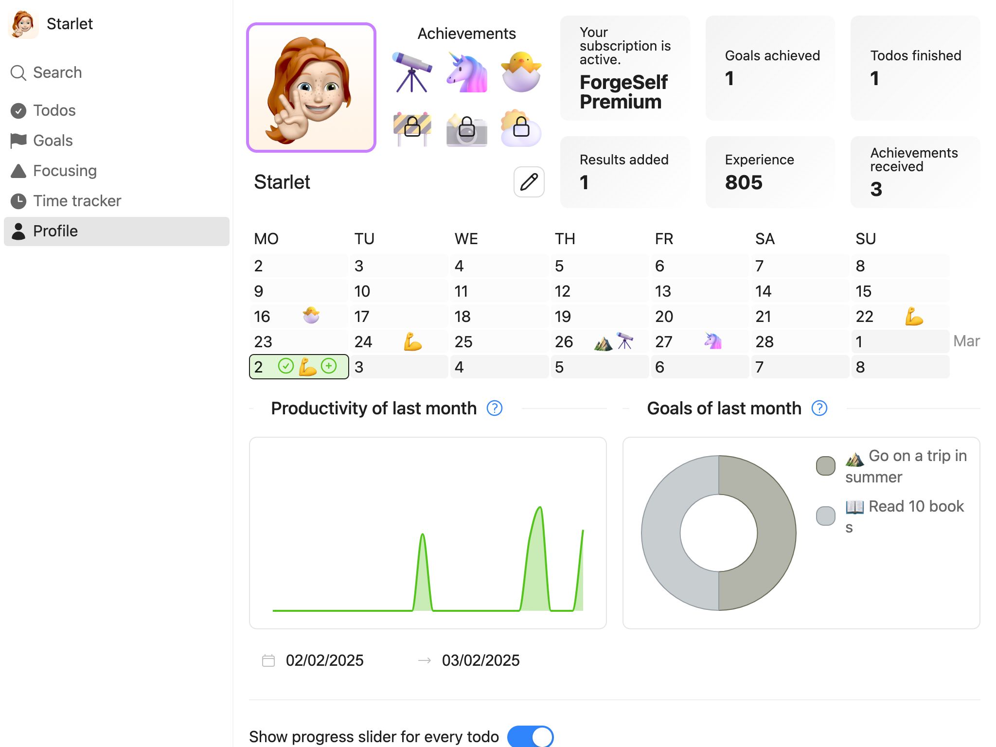The width and height of the screenshot is (996, 747).
Task: Click the Goals achieved stat card
Action: pyautogui.click(x=770, y=68)
